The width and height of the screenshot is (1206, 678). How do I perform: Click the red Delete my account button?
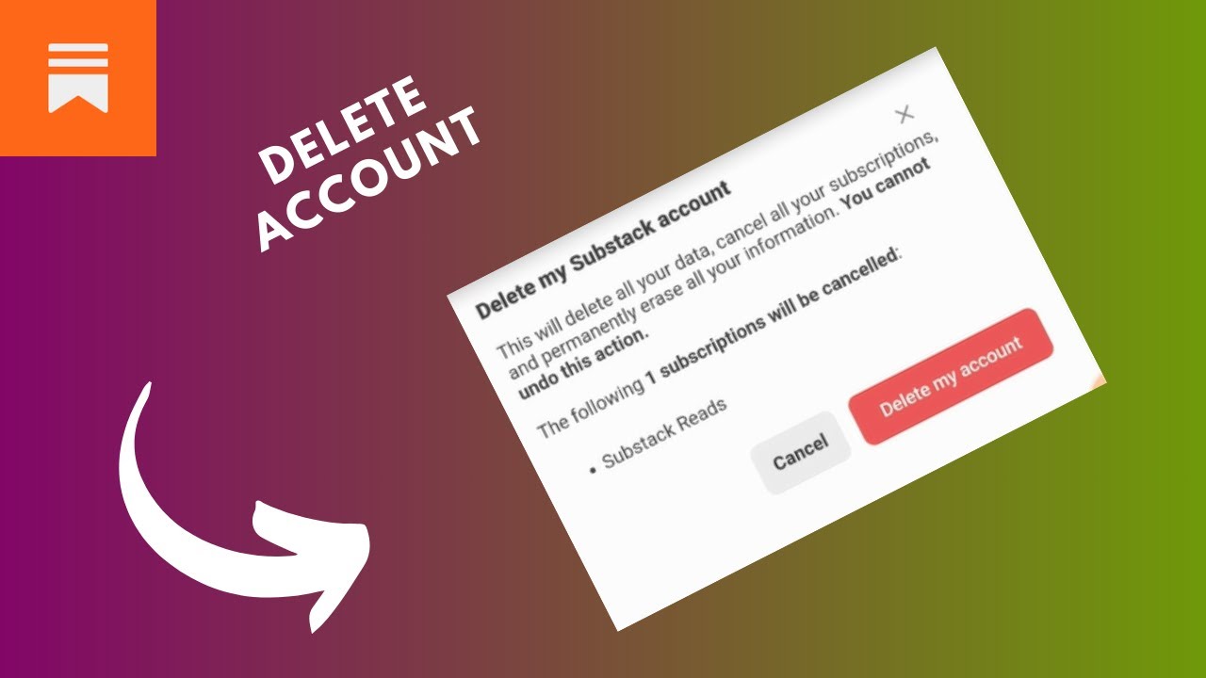point(951,376)
